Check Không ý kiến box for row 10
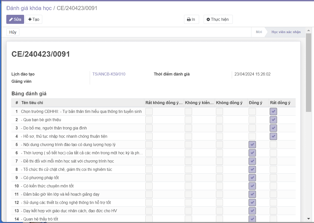The height and width of the screenshot is (223, 314). (x=188, y=186)
